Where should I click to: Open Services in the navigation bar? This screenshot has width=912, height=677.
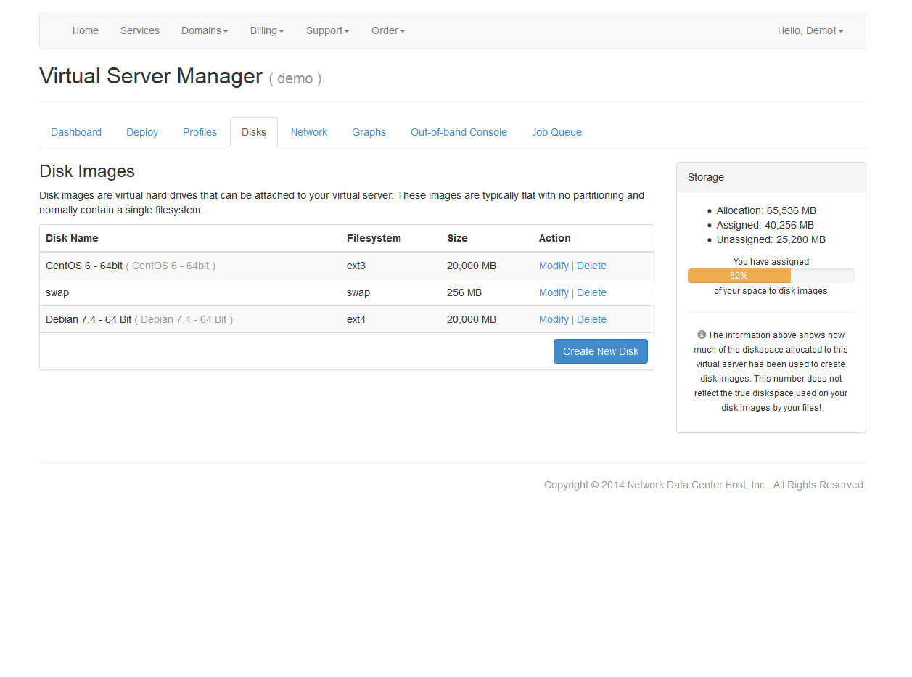point(140,30)
